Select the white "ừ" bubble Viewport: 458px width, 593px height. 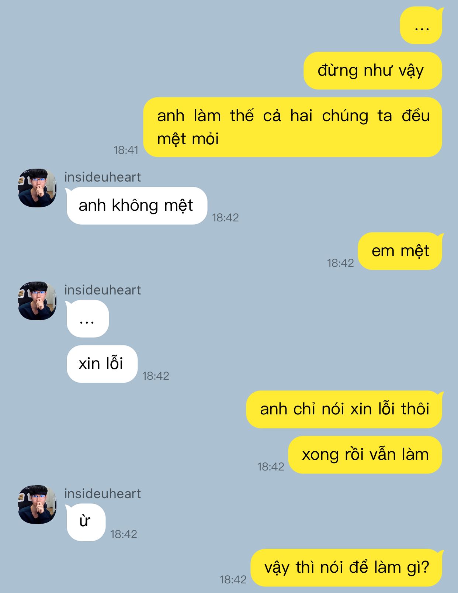[86, 522]
